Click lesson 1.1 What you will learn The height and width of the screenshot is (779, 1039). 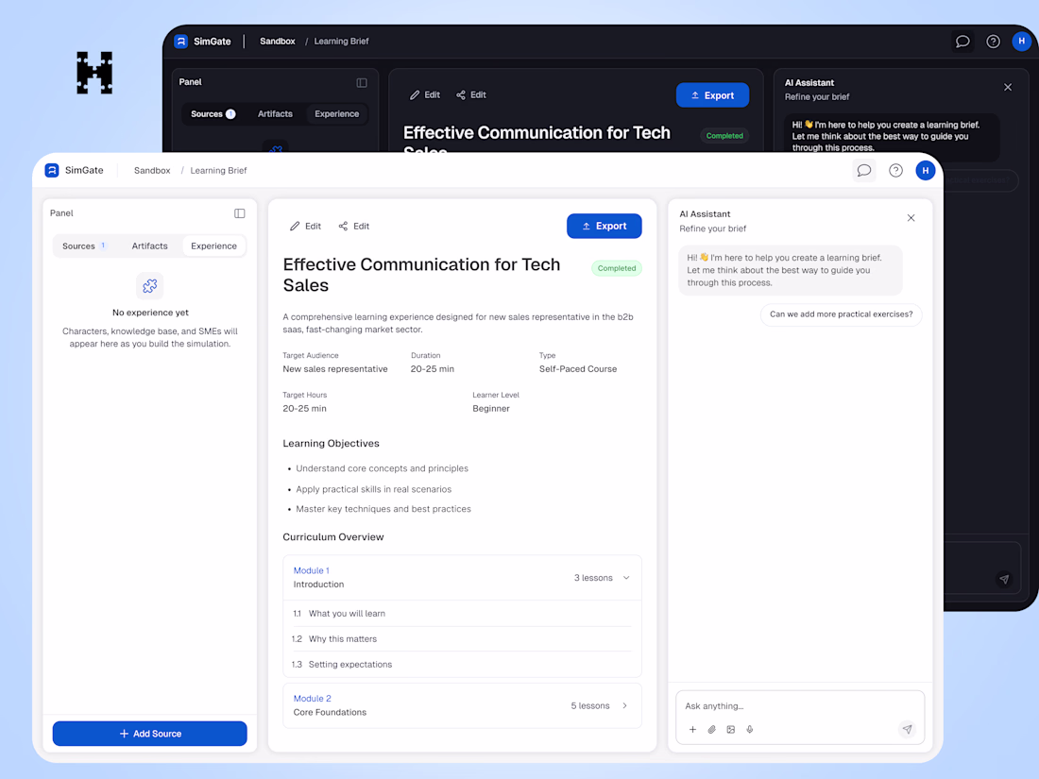[462, 614]
